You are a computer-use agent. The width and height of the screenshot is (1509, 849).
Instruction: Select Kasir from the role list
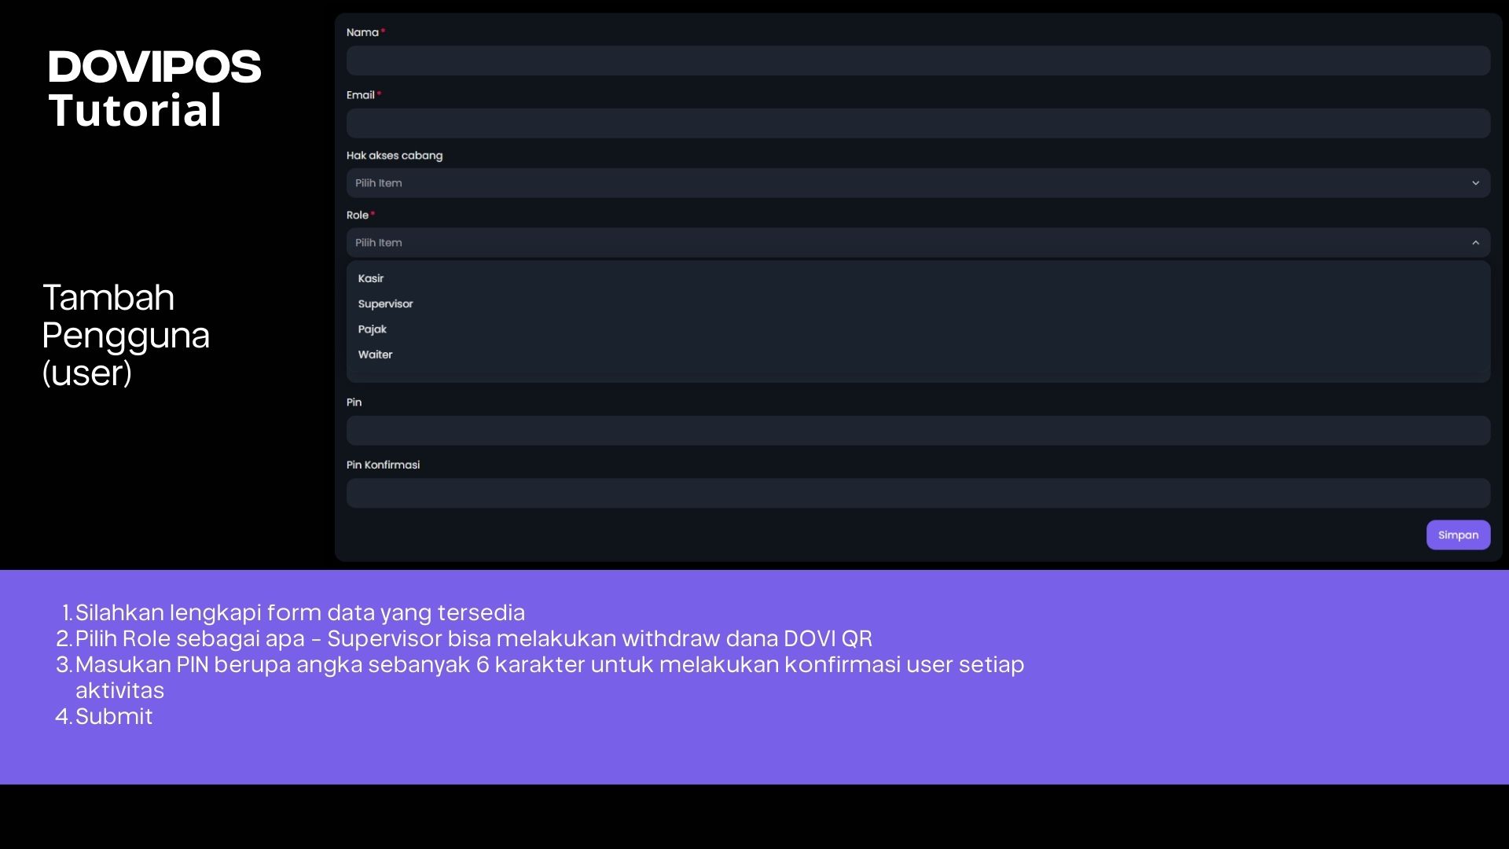tap(371, 278)
